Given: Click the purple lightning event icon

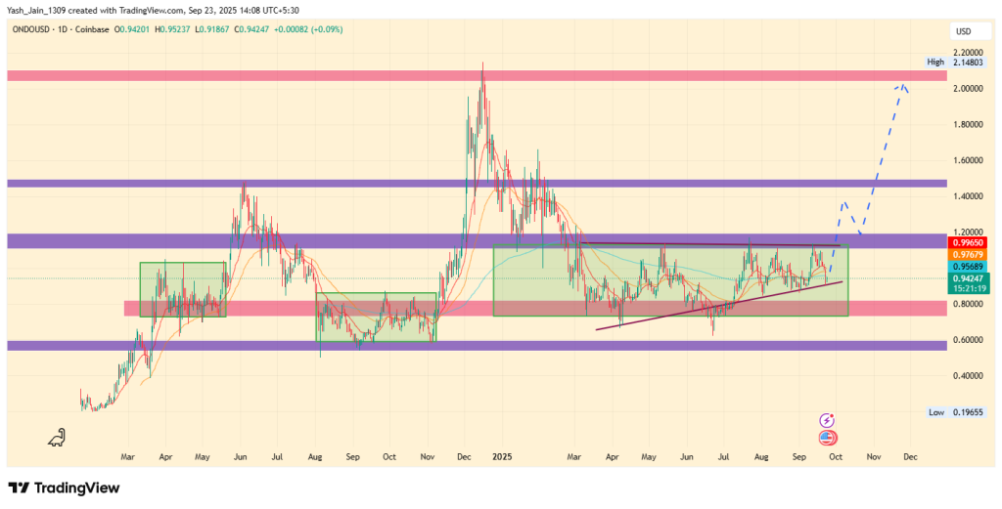Looking at the screenshot, I should click(828, 420).
